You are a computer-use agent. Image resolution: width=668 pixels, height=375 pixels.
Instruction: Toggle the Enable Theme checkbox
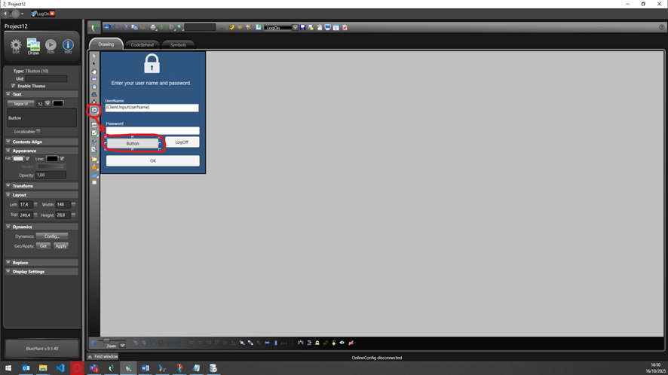(x=14, y=86)
